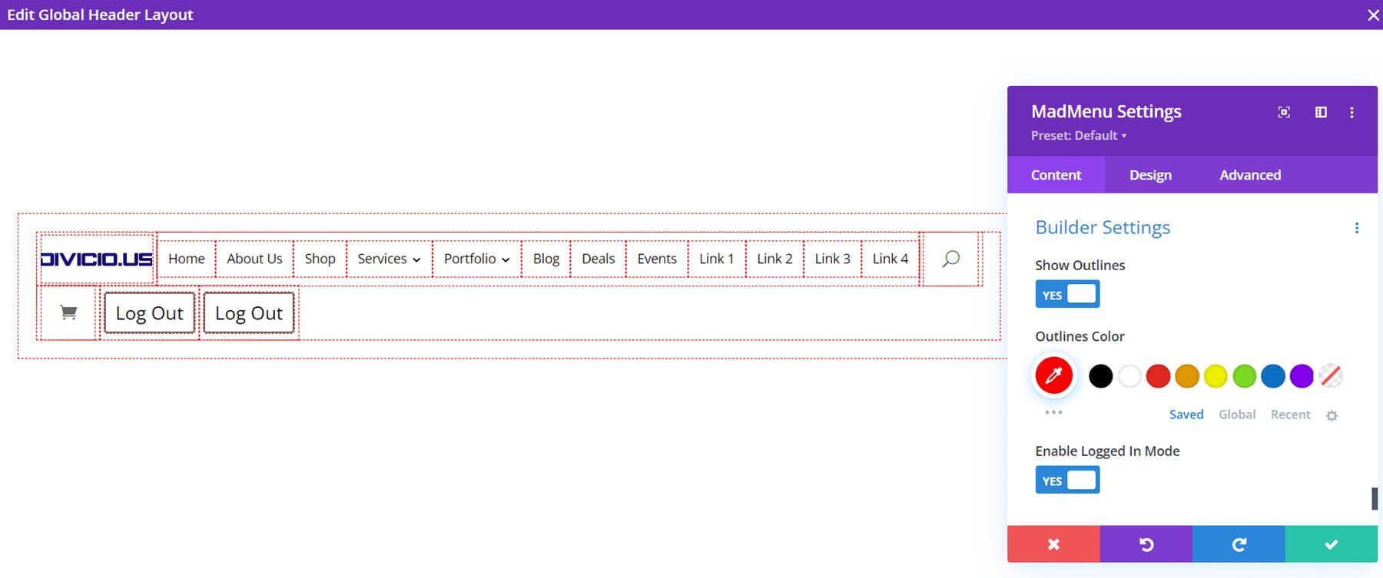
Task: Open the shopping cart icon
Action: click(x=68, y=312)
